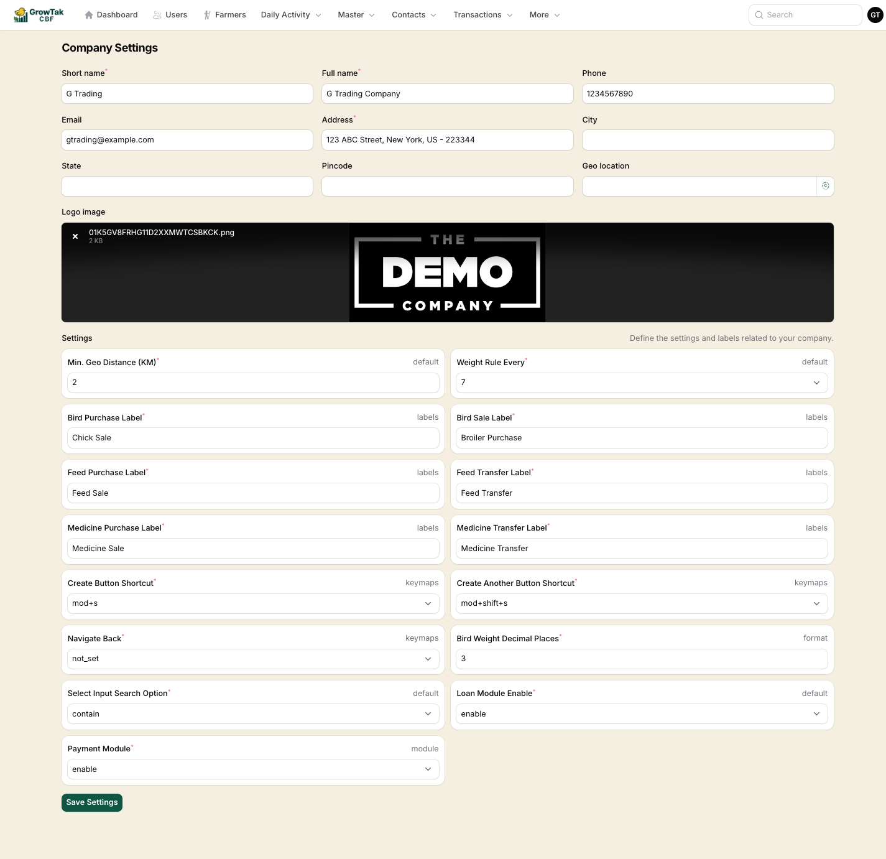Viewport: 886px width, 859px height.
Task: Expand Select Input Search Option dropdown
Action: (253, 714)
